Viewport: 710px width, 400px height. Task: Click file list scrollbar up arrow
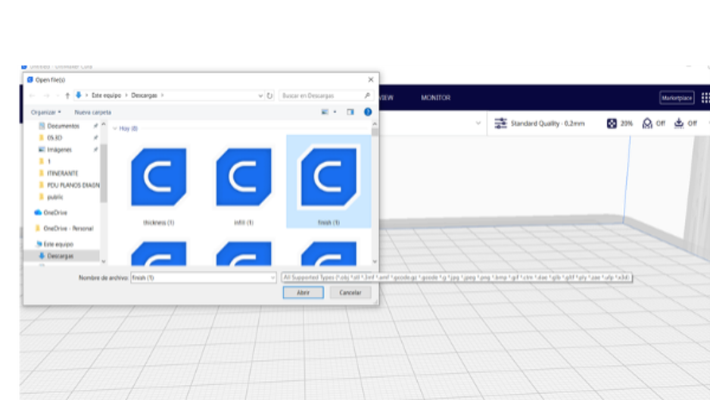pyautogui.click(x=375, y=124)
